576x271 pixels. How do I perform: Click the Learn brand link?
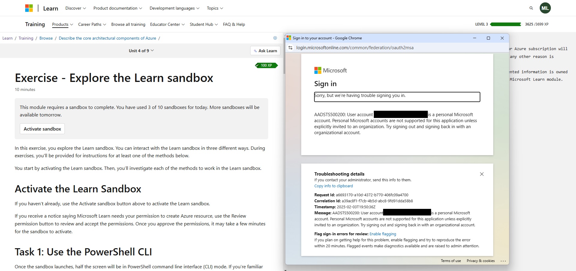point(51,8)
